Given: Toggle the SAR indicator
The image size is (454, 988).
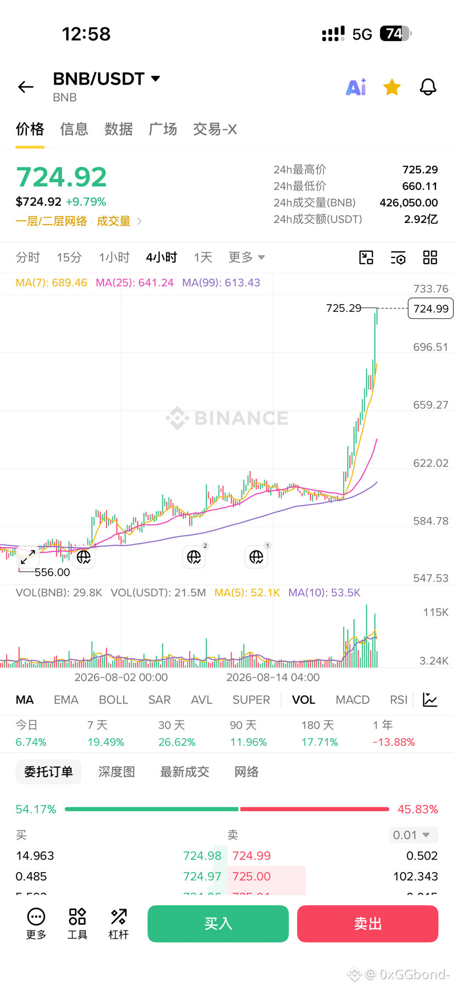Looking at the screenshot, I should pos(160,700).
